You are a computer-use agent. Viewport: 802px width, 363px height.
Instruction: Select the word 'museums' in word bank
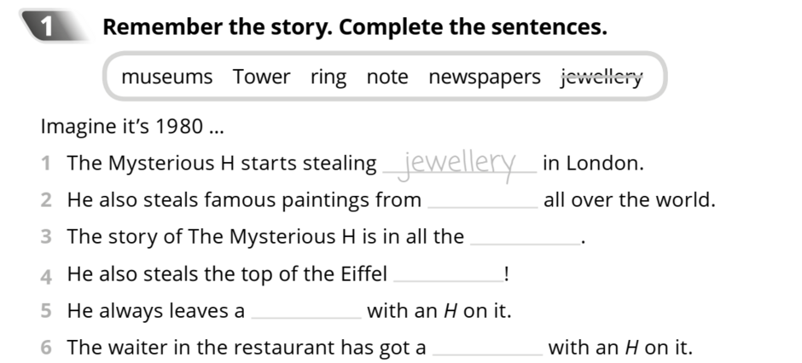[166, 77]
